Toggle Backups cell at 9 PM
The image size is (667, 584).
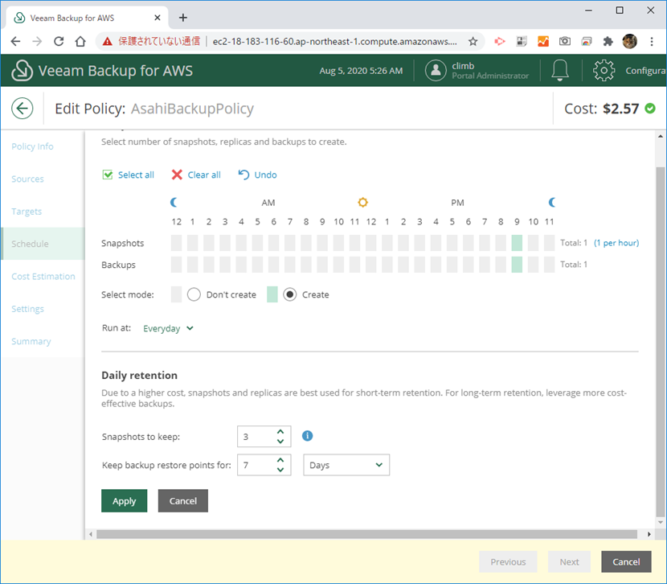517,265
